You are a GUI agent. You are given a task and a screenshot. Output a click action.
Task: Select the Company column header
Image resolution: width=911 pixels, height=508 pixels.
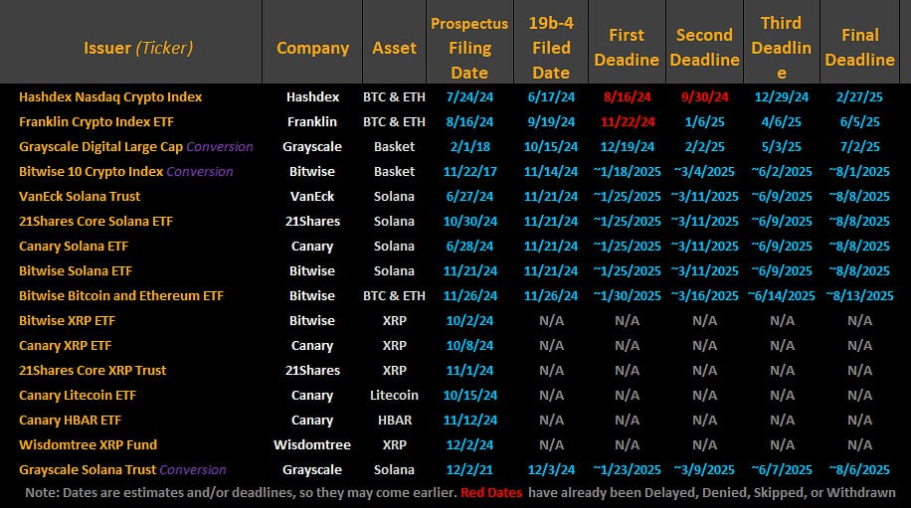(x=312, y=48)
